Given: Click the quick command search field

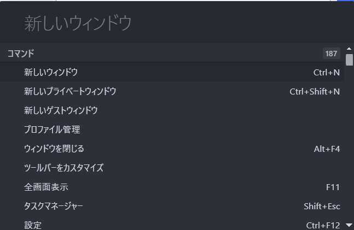Looking at the screenshot, I should click(175, 23).
